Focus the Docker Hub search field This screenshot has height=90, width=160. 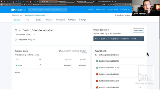(47, 9)
